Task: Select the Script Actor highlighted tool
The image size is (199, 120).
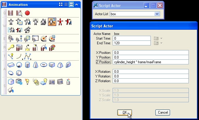Action: click(x=52, y=22)
